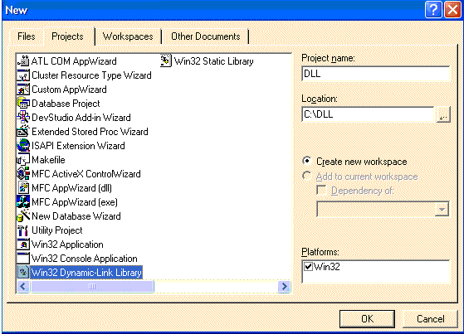Select the 'Database Project' text entry
Viewport: 464px width, 334px height.
[66, 103]
